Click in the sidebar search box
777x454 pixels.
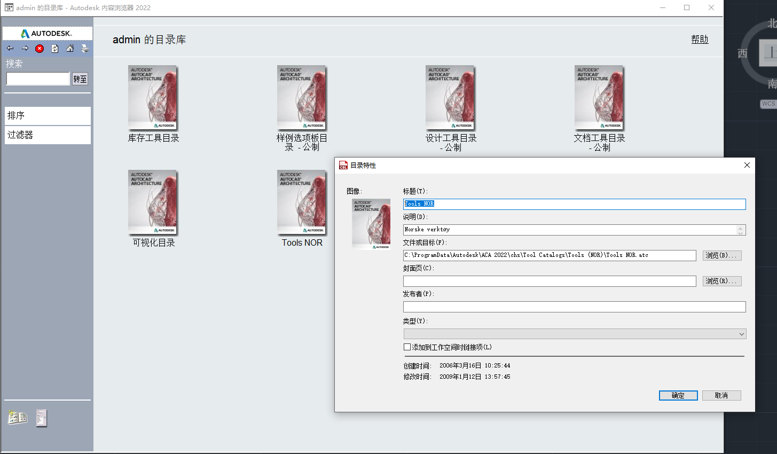pos(38,79)
